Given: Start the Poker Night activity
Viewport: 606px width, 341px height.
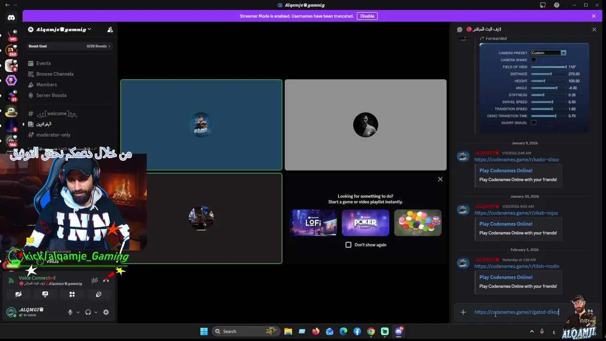Looking at the screenshot, I should pyautogui.click(x=365, y=223).
